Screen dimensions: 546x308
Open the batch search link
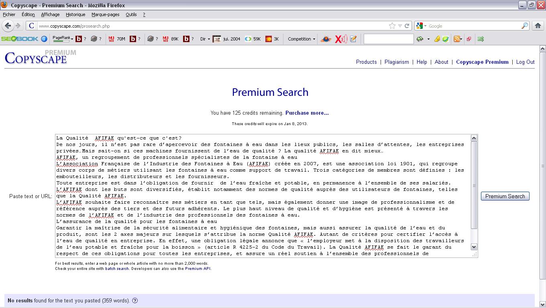click(x=117, y=269)
